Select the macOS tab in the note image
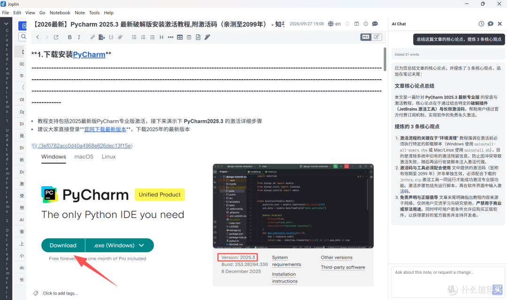The height and width of the screenshot is (300, 507). tap(84, 157)
